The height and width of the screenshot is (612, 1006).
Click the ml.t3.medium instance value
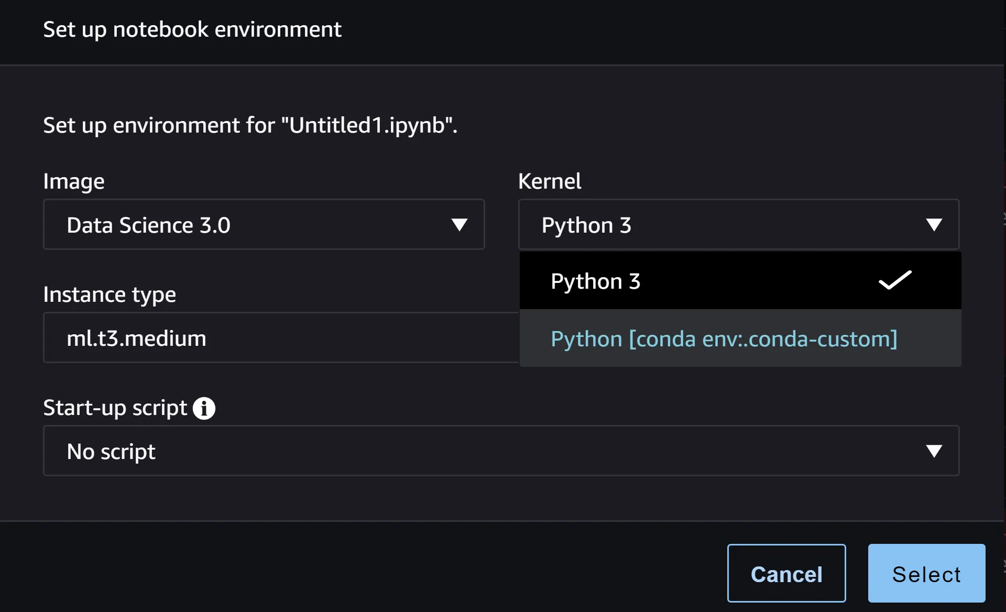tap(136, 338)
